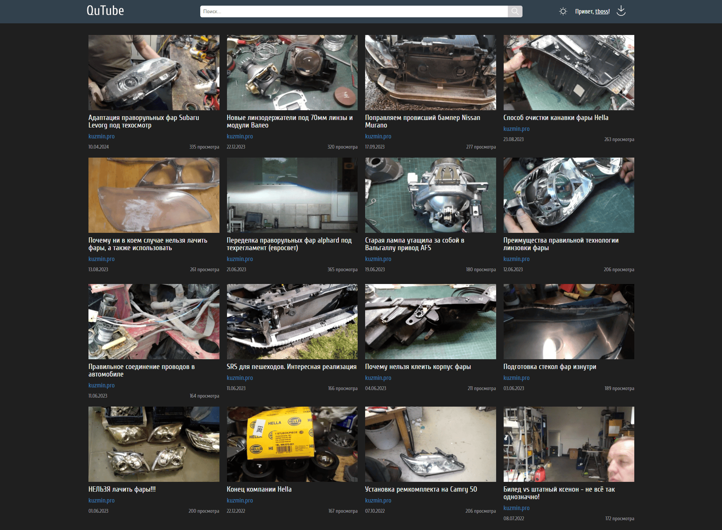Open the bi-LED vs xenon garage thumbnail
This screenshot has width=722, height=530.
click(x=568, y=444)
